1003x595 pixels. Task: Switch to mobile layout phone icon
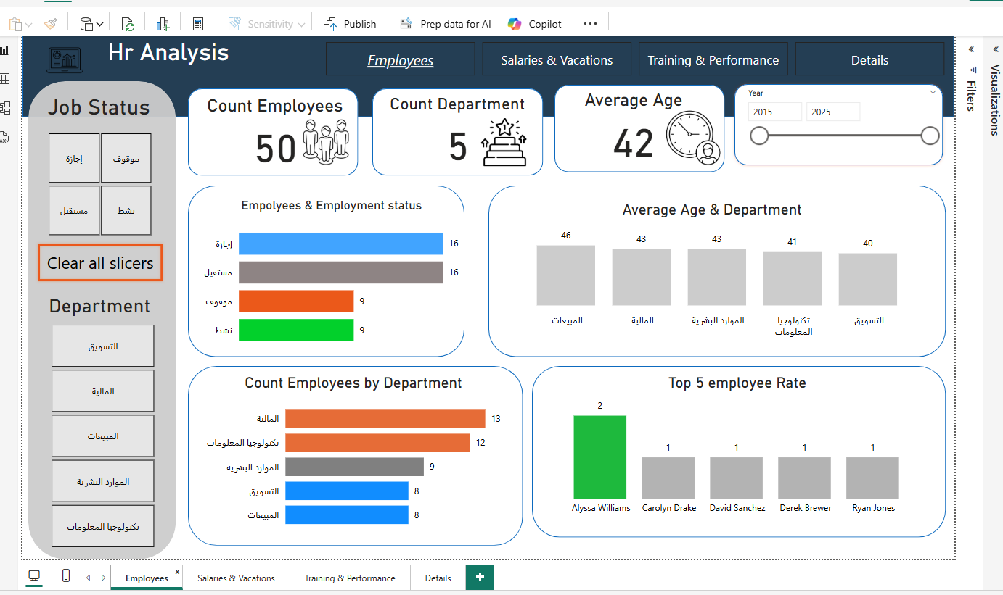[66, 576]
